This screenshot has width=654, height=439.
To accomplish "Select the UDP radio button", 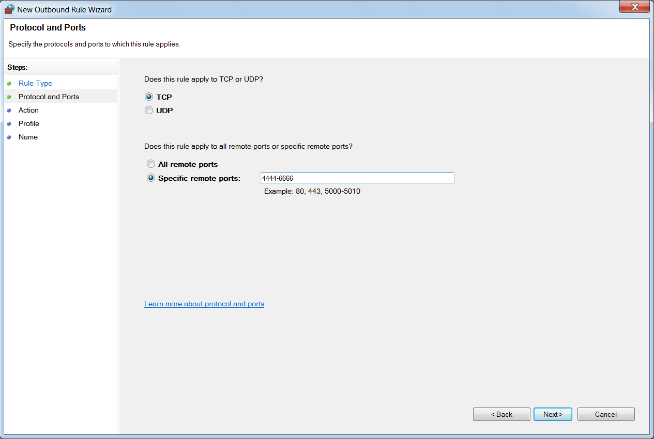I will (x=149, y=110).
